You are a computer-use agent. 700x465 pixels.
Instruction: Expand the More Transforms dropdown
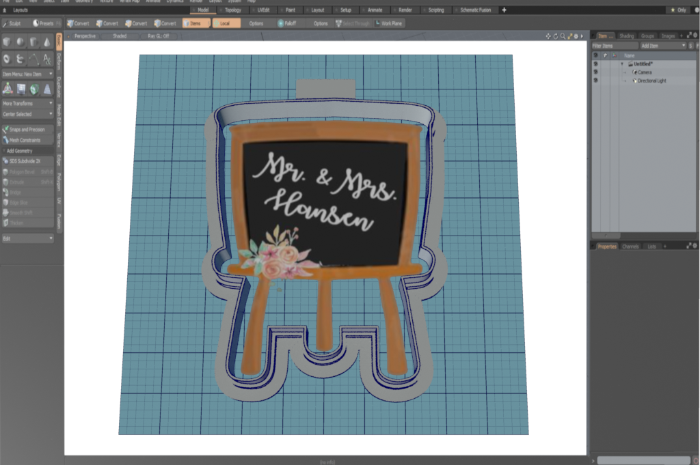[27, 103]
